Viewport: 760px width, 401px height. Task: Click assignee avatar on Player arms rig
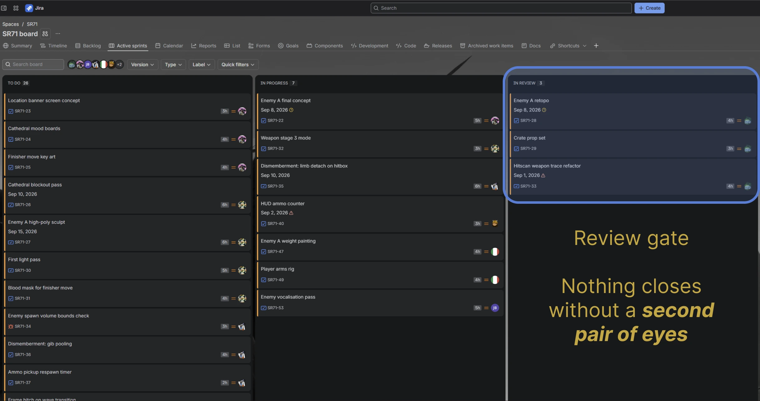[495, 280]
